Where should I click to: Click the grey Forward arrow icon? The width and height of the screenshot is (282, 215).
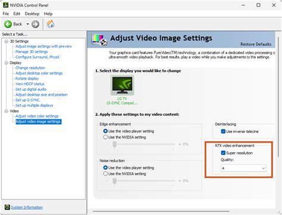point(35,24)
